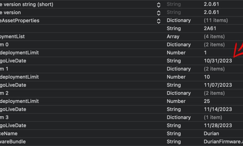Select the Durian string value

tap(212, 133)
